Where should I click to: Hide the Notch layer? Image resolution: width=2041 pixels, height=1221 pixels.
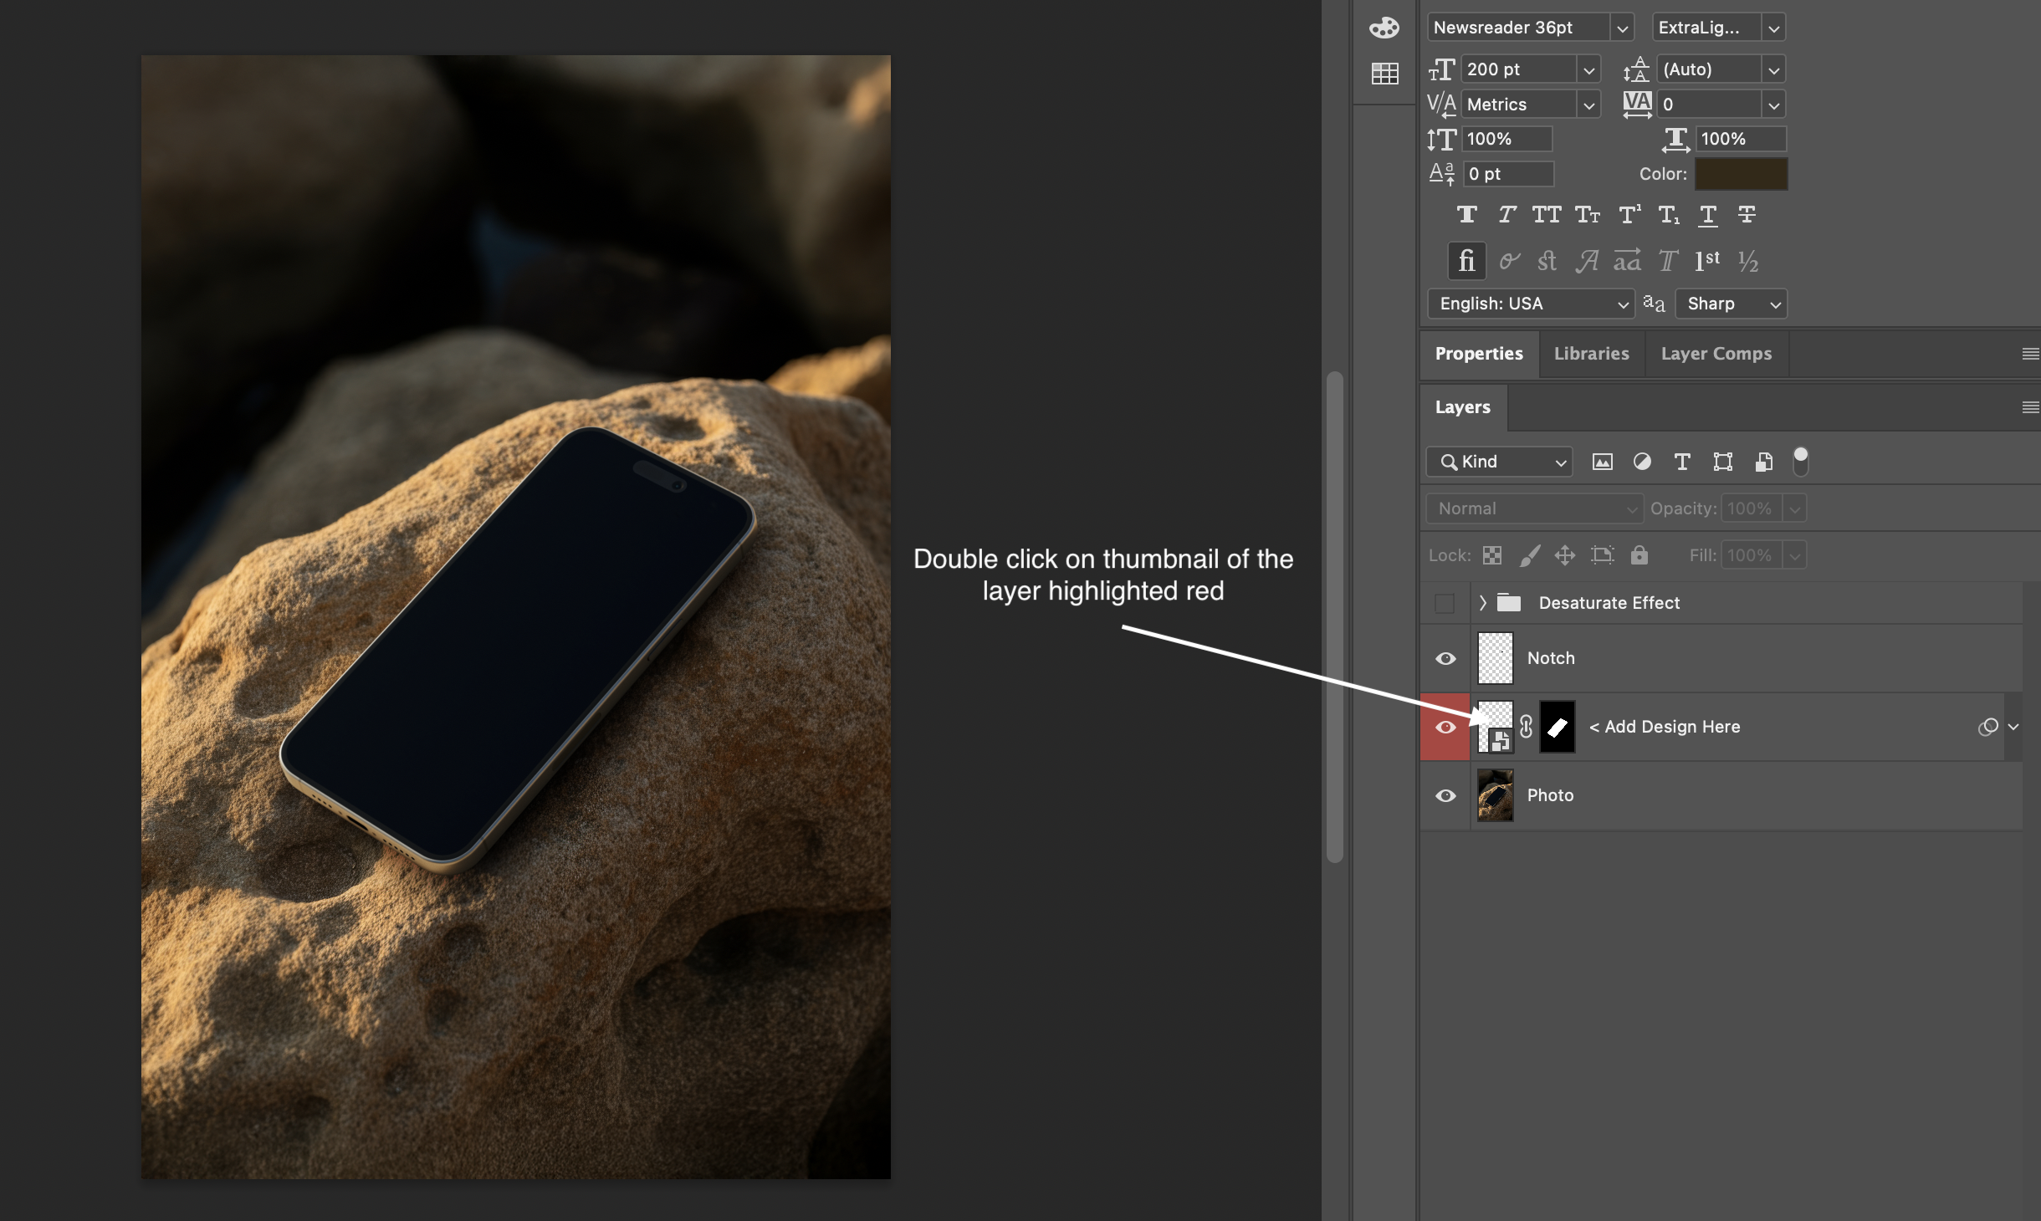[1445, 659]
